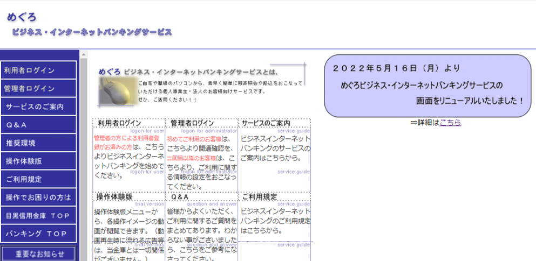
Task: Click the sidebar vertical scrollbar
Action: (x=84, y=156)
